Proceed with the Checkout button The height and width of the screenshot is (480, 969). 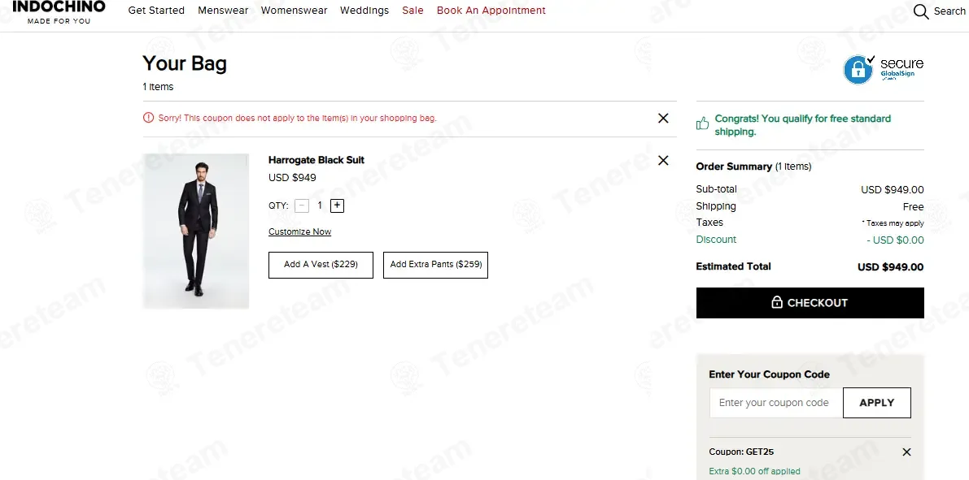click(810, 303)
